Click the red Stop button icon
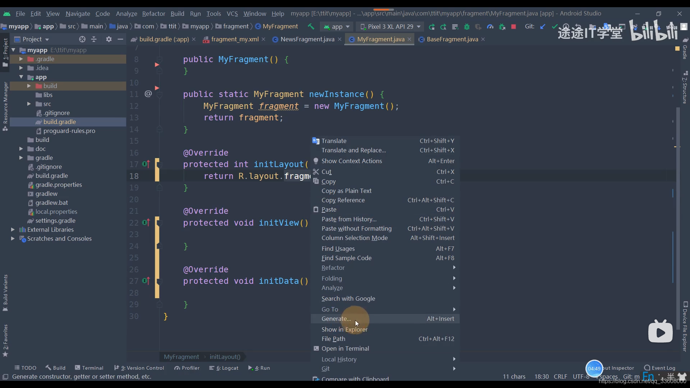690x388 pixels. point(514,27)
